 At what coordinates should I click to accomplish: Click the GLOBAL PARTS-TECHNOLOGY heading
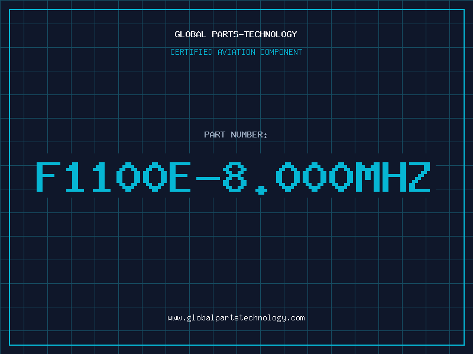coord(236,34)
